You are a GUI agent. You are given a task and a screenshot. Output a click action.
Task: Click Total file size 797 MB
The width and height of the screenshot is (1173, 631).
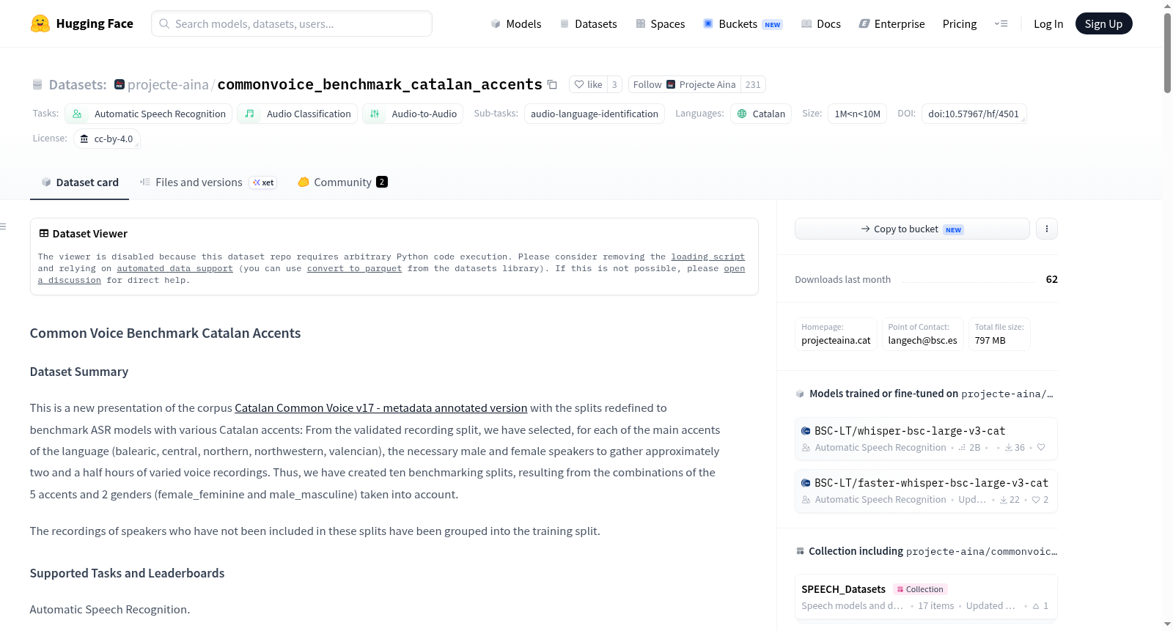click(999, 334)
